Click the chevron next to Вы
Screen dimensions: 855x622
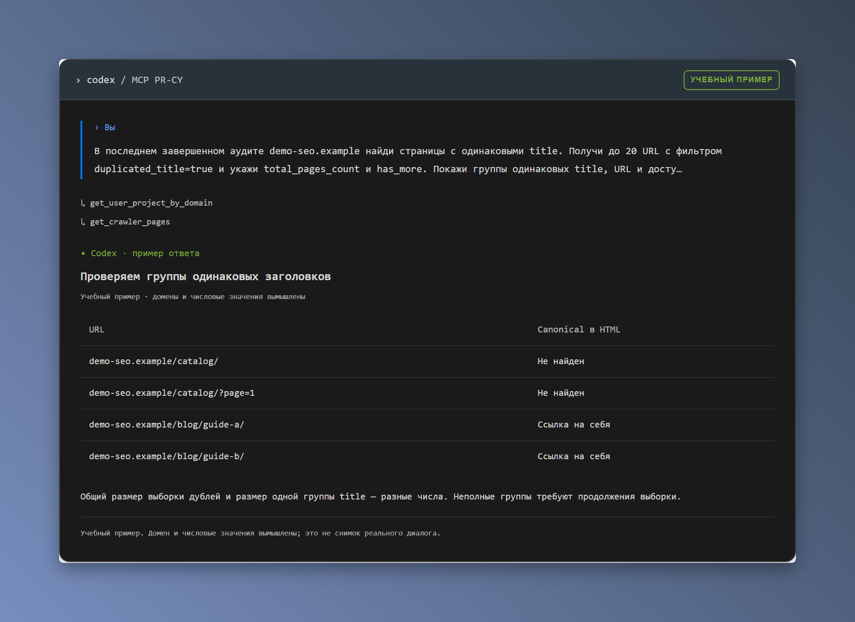pyautogui.click(x=97, y=128)
